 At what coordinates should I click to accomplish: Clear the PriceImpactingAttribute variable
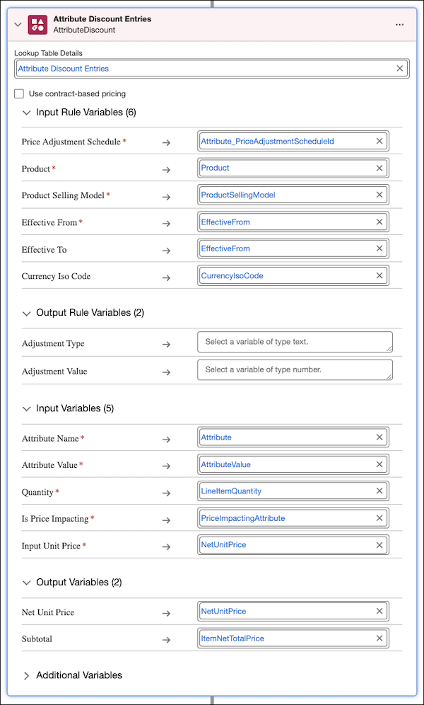coord(379,517)
